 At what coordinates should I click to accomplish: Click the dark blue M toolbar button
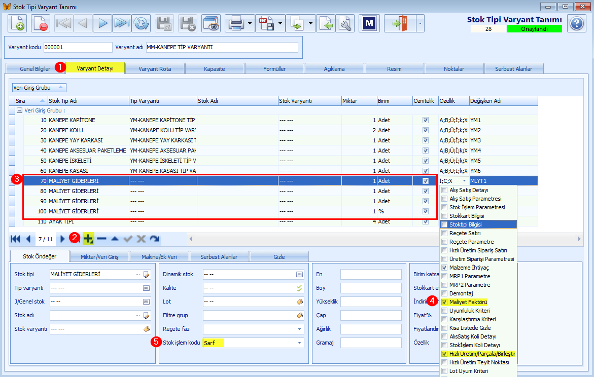369,23
